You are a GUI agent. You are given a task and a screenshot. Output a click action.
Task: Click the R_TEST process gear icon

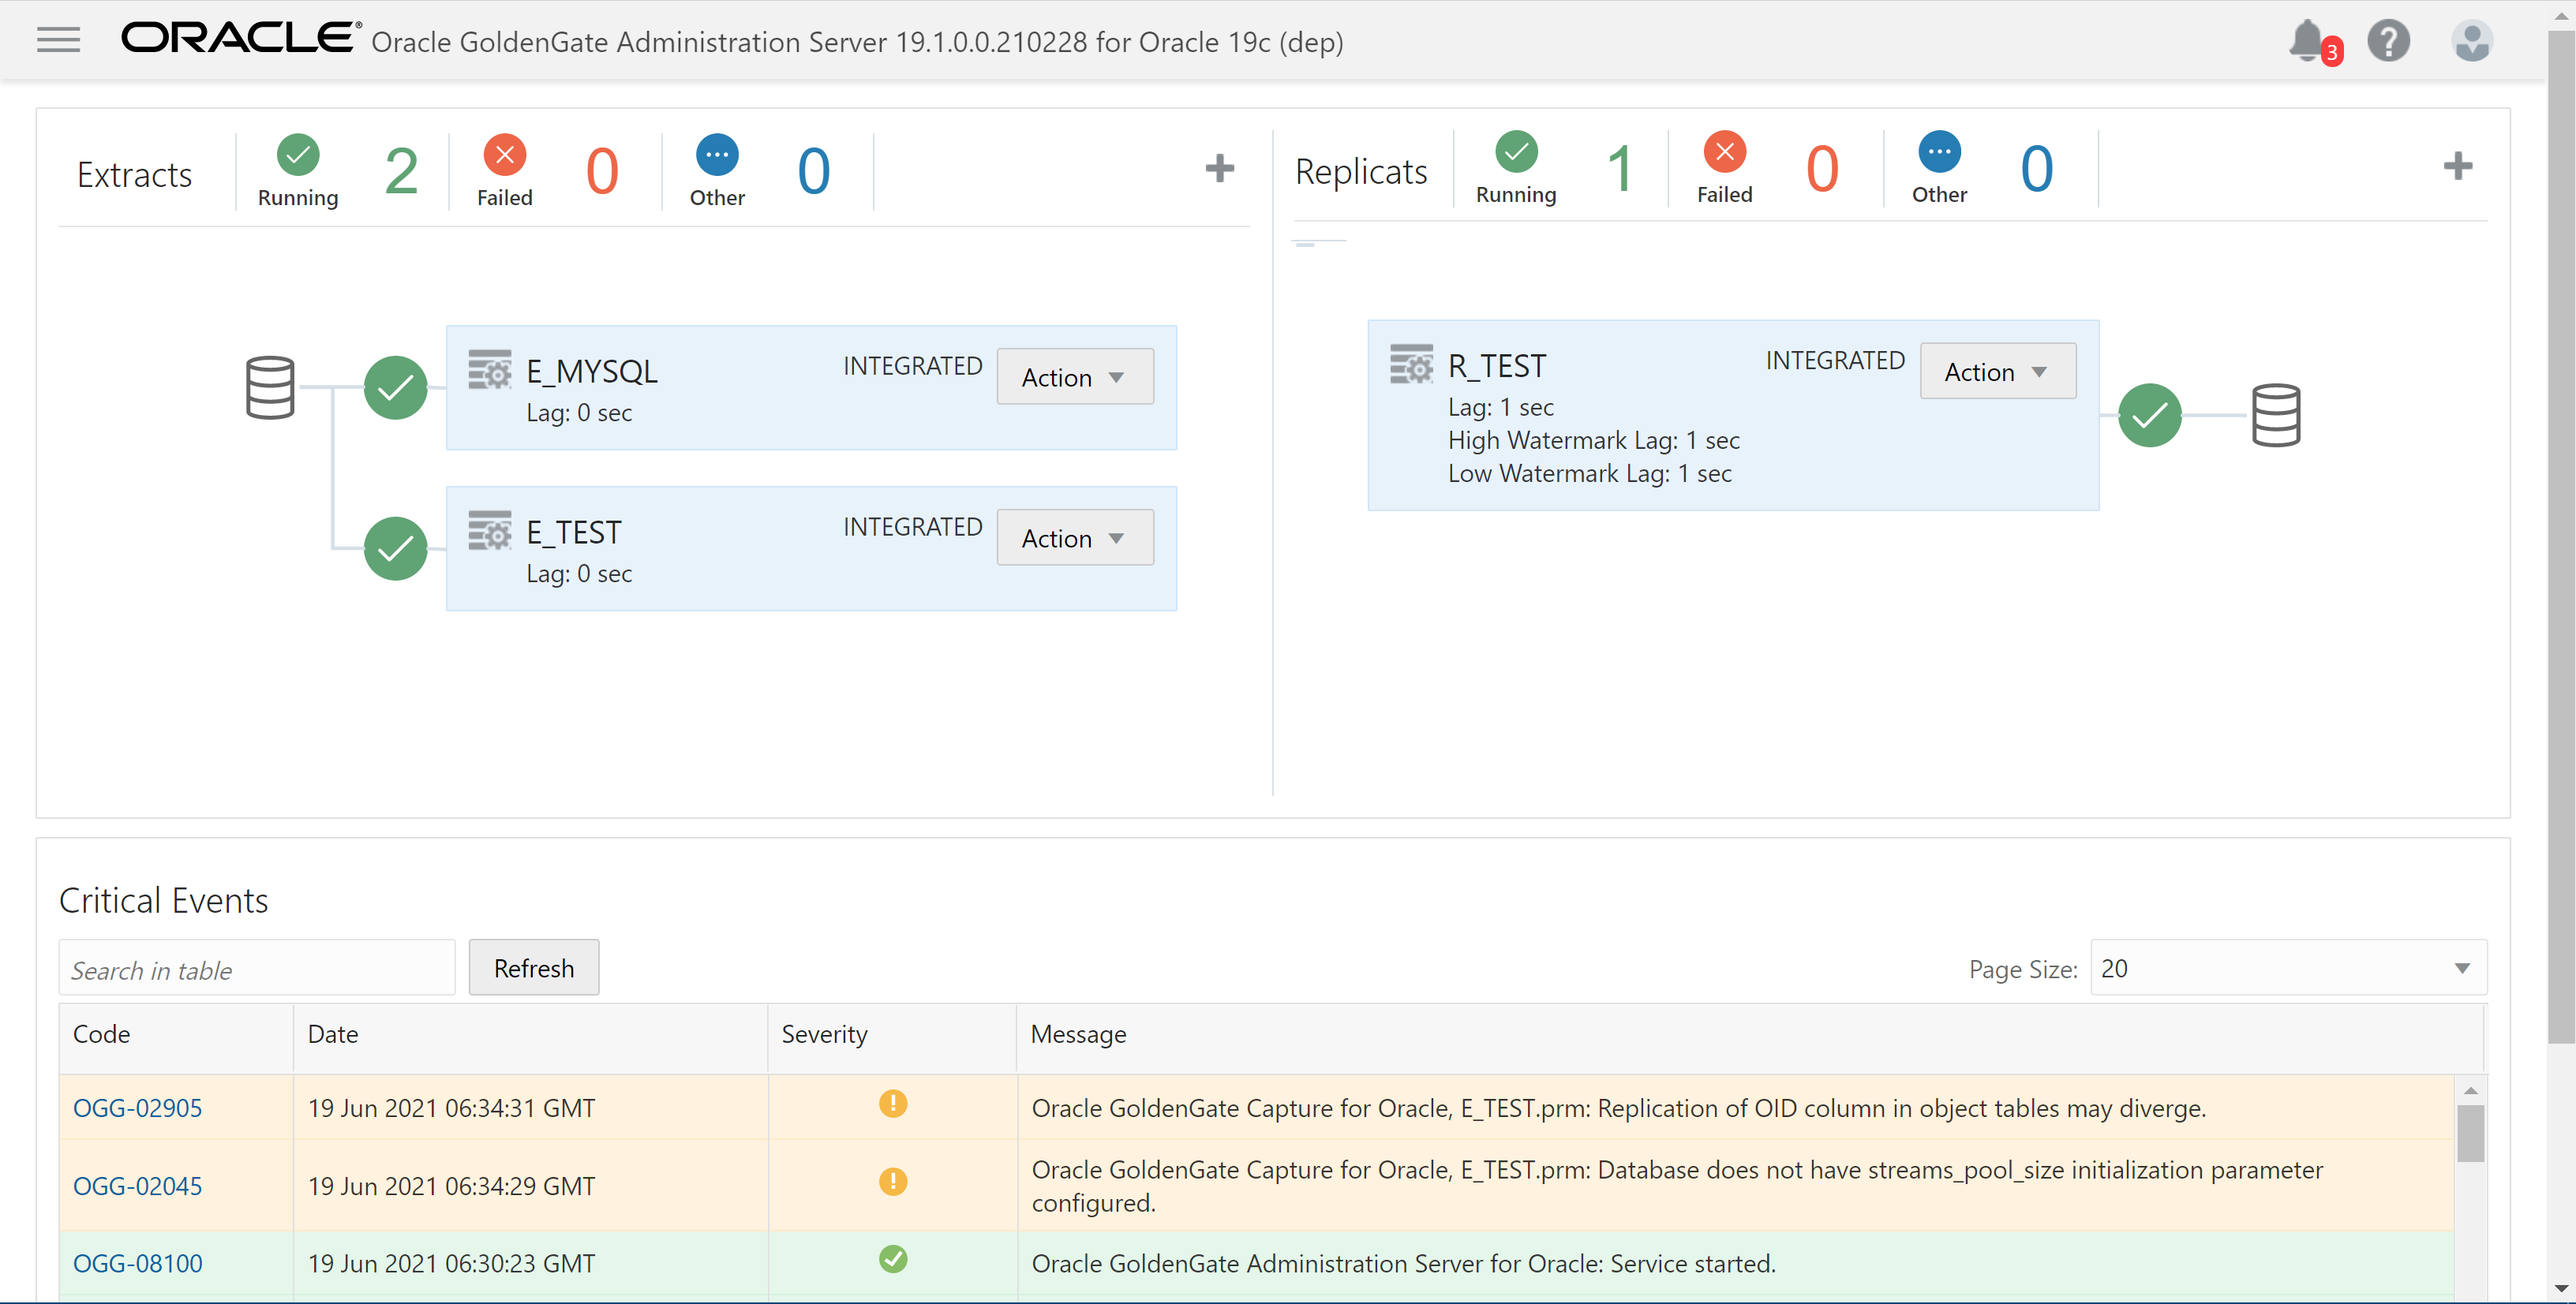(x=1411, y=364)
